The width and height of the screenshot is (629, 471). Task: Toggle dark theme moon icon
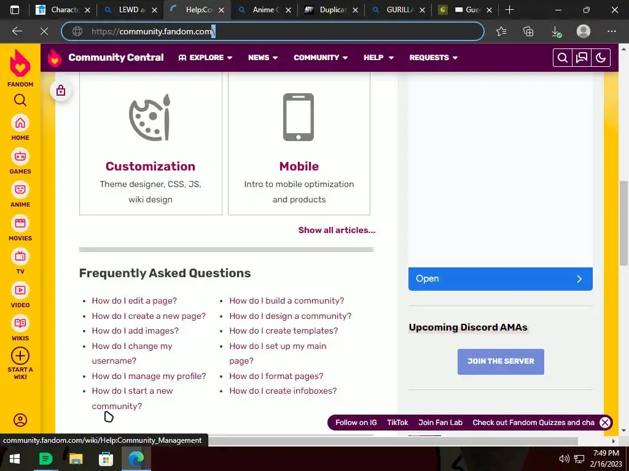[601, 58]
